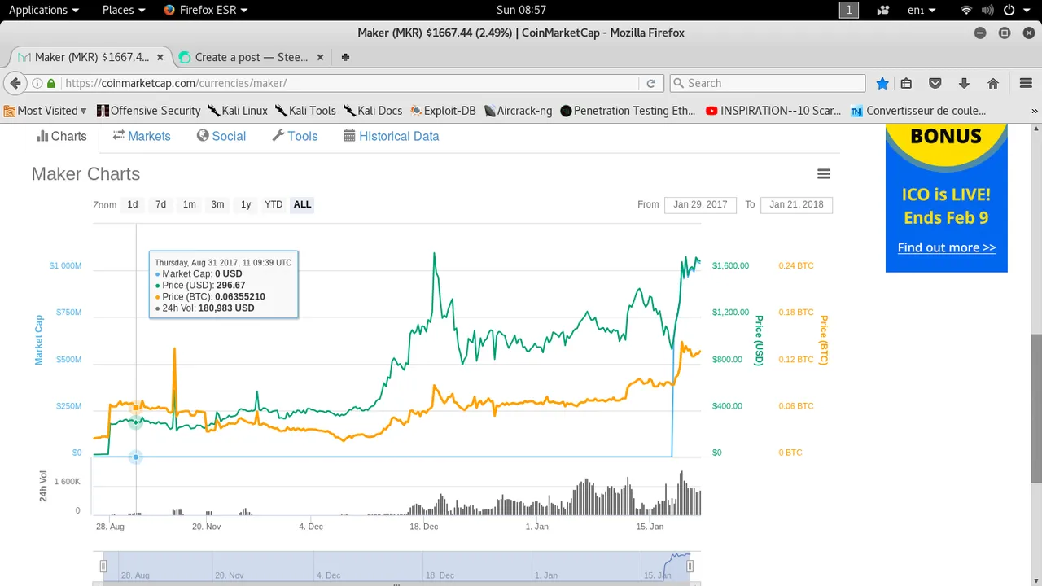Click the Firefox back arrow button

[15, 83]
